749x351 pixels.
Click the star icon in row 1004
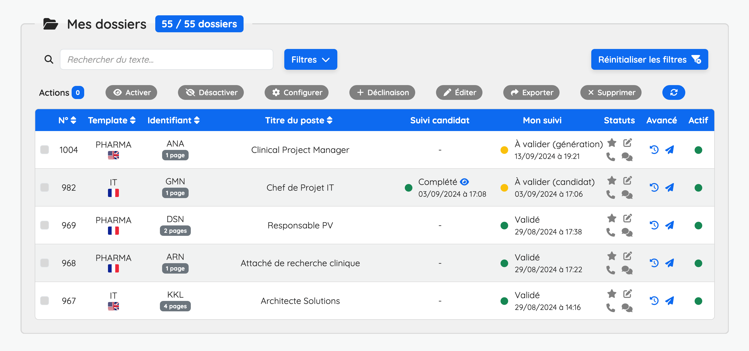tap(612, 143)
